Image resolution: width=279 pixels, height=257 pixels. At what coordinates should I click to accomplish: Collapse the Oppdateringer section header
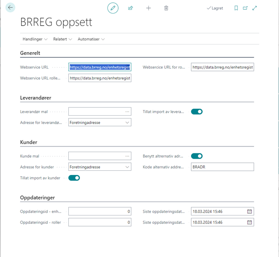tap(37, 197)
